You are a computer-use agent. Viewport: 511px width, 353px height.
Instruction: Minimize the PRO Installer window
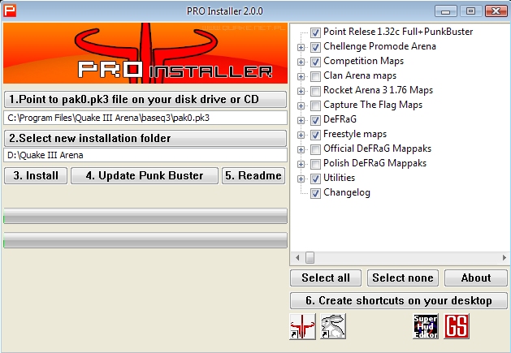445,11
